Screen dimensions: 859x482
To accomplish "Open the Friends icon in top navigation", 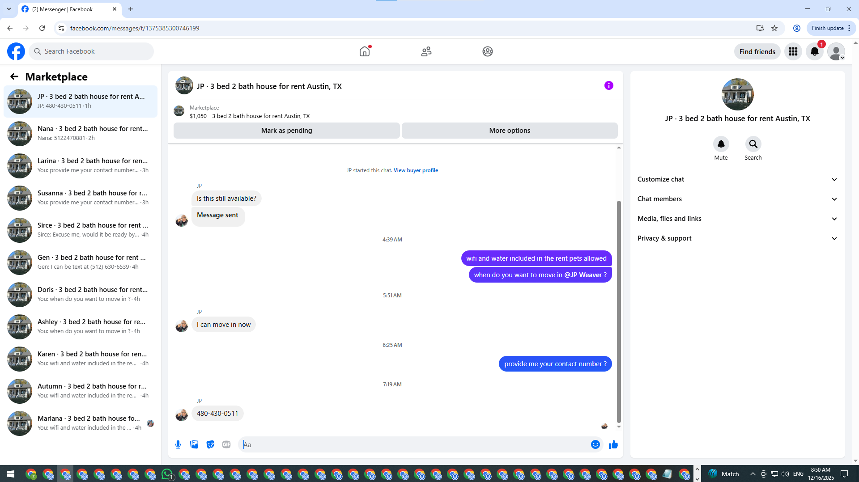I will 426,51.
